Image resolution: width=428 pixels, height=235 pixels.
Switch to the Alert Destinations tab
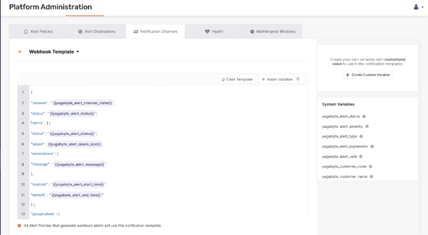[97, 32]
